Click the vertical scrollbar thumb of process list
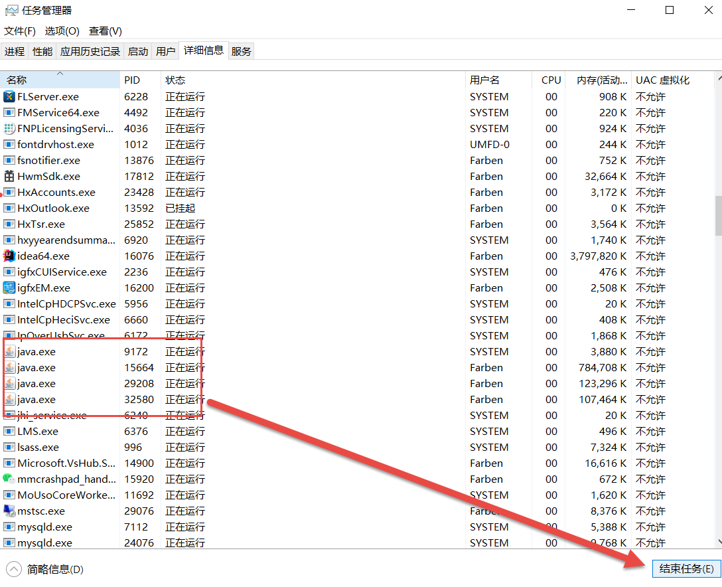Screen dimensions: 722x587 718,215
